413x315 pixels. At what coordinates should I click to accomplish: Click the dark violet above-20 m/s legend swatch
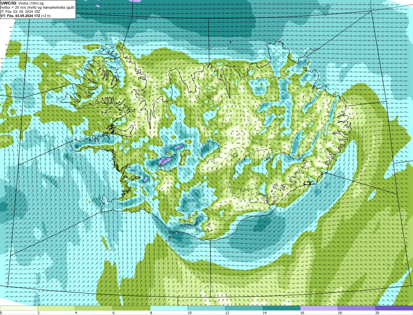pos(394,308)
